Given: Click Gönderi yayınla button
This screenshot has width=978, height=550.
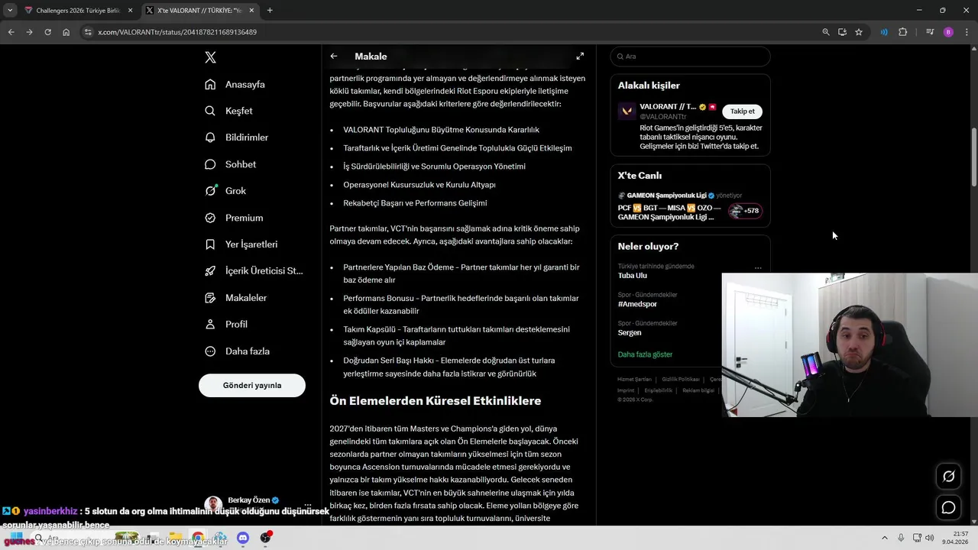Looking at the screenshot, I should click(252, 385).
